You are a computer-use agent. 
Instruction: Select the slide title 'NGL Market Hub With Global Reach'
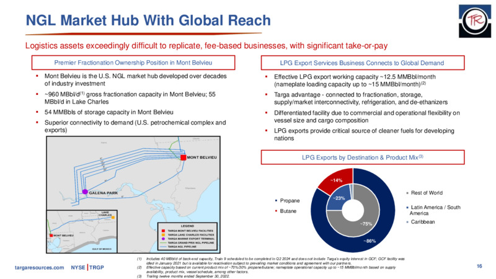[x=148, y=20]
